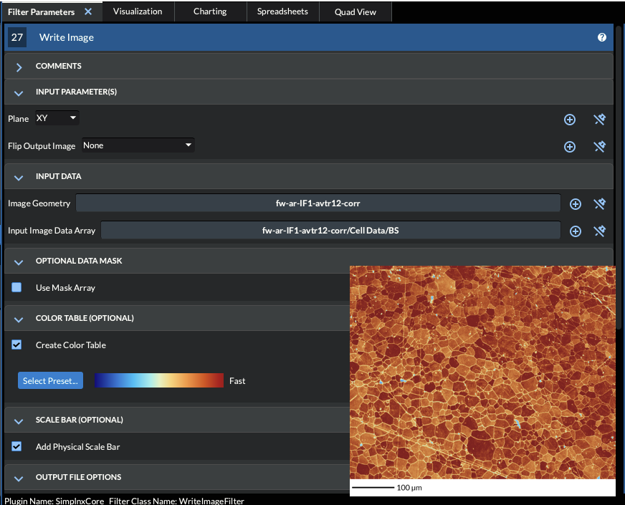Screen dimensions: 625x505
Task: Click the pin icon for Input Image Data Array
Action: coord(599,231)
